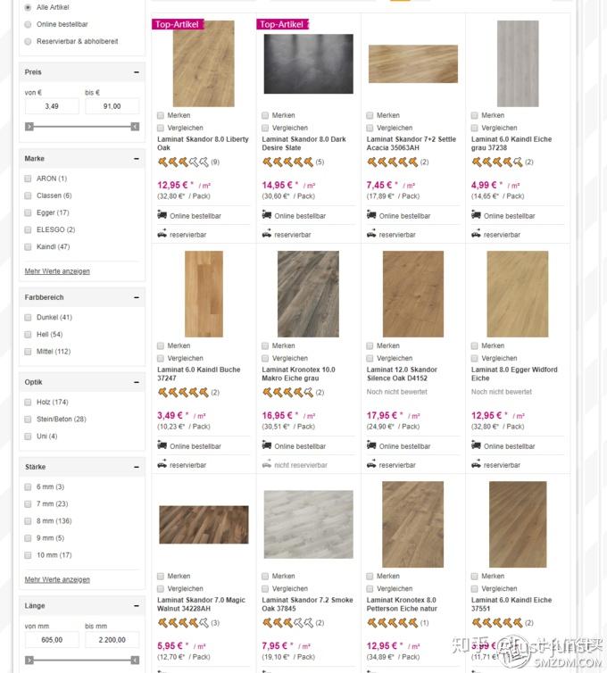
Task: Click truck icon for Kaindl Buche 37247
Action: coord(162,445)
